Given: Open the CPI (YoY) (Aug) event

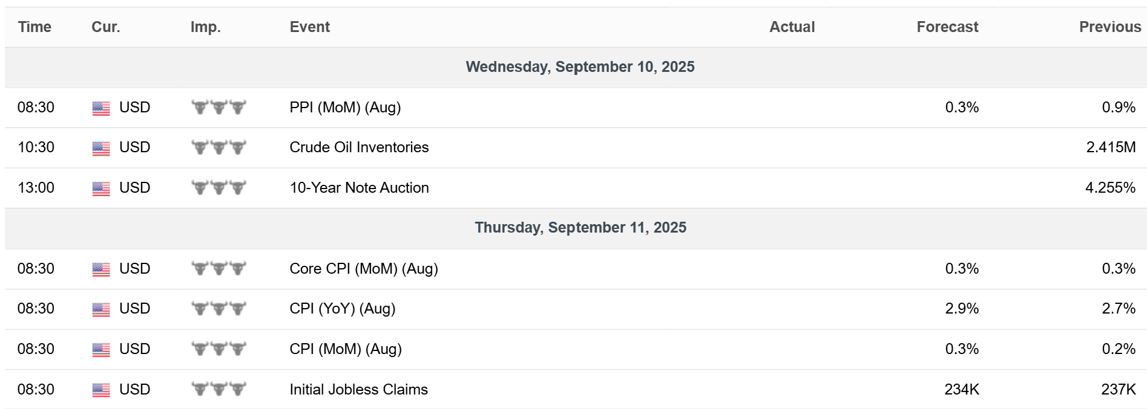Looking at the screenshot, I should click(342, 309).
